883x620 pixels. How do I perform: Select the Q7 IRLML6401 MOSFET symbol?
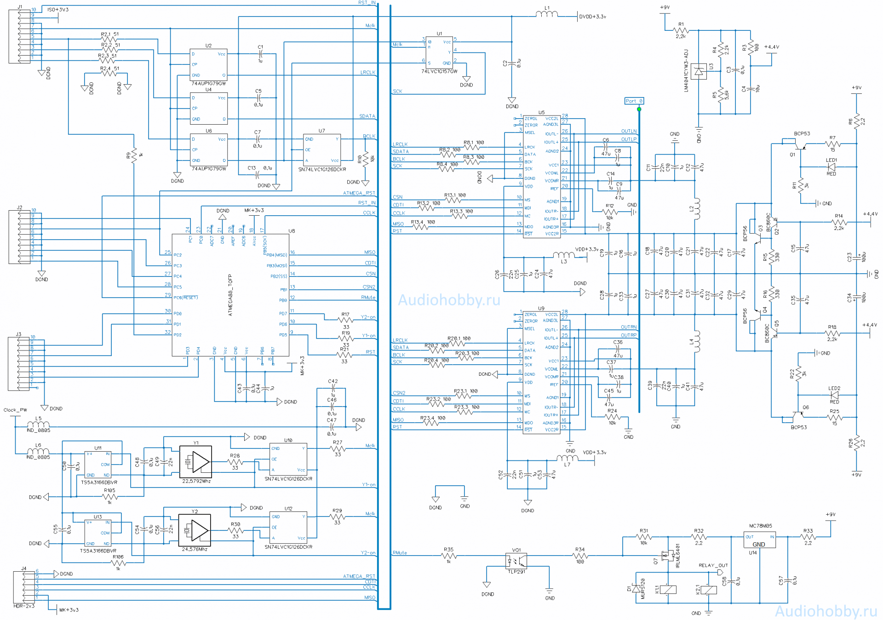(667, 557)
